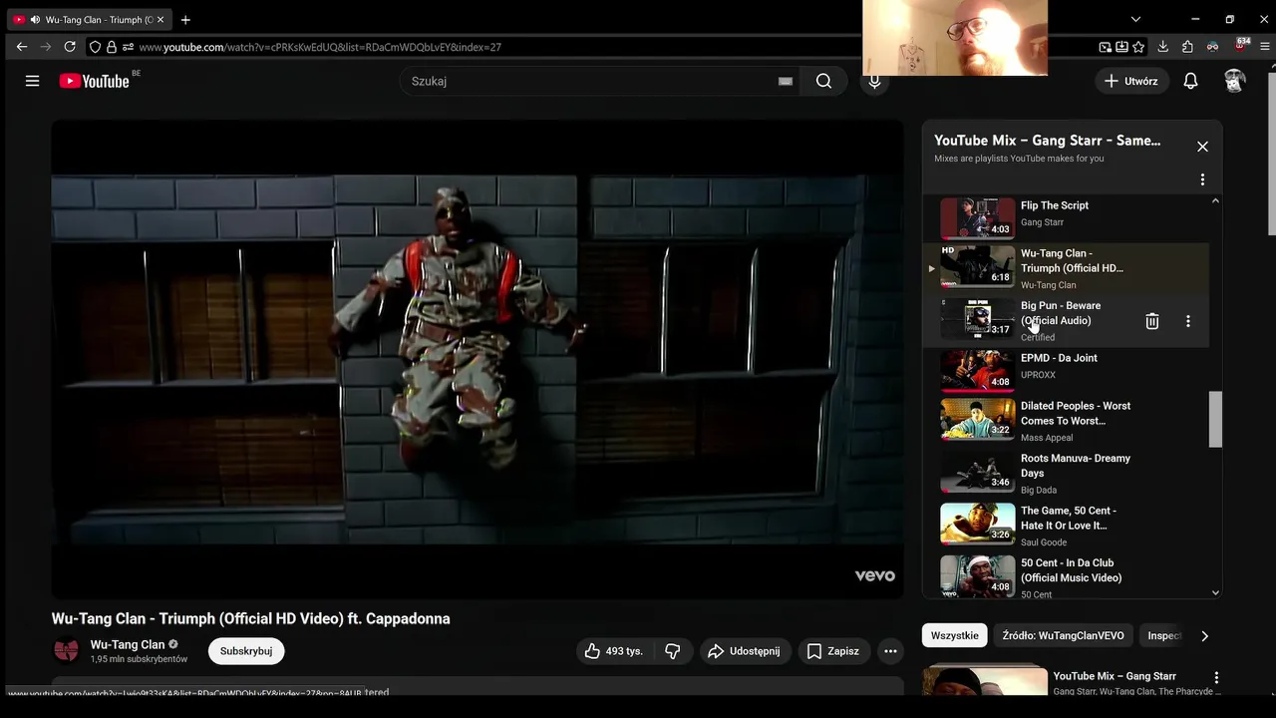
Task: Dislike the video with the thumbs-down button
Action: pyautogui.click(x=673, y=651)
